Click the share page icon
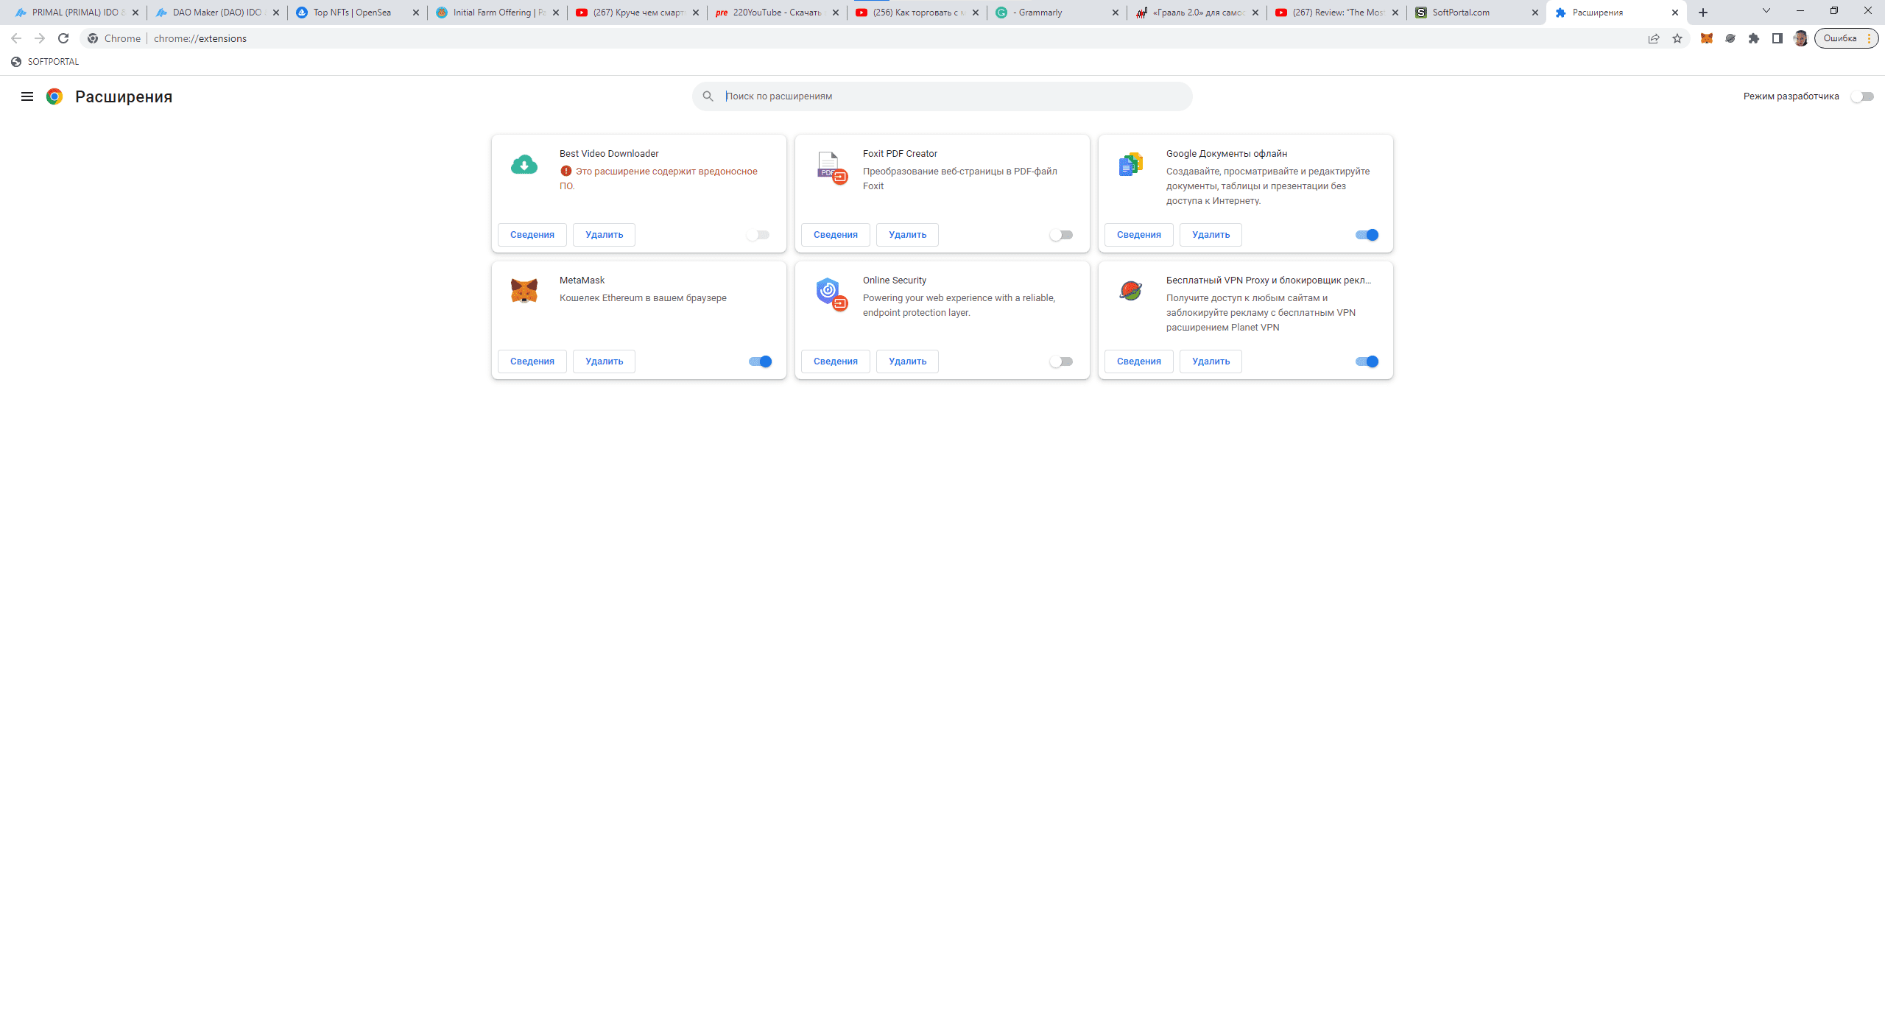The height and width of the screenshot is (1030, 1885). [1654, 38]
